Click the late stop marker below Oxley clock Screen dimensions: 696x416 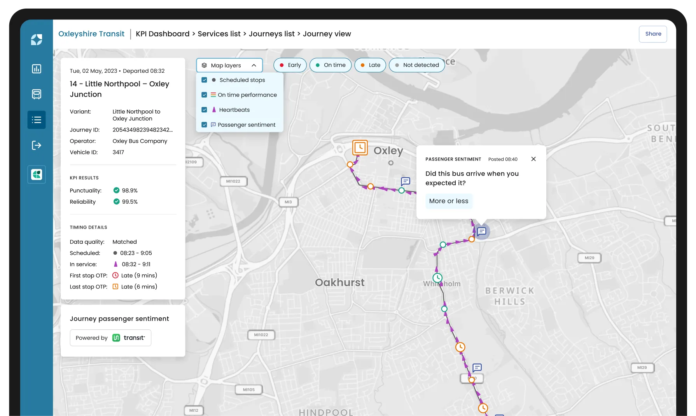350,164
